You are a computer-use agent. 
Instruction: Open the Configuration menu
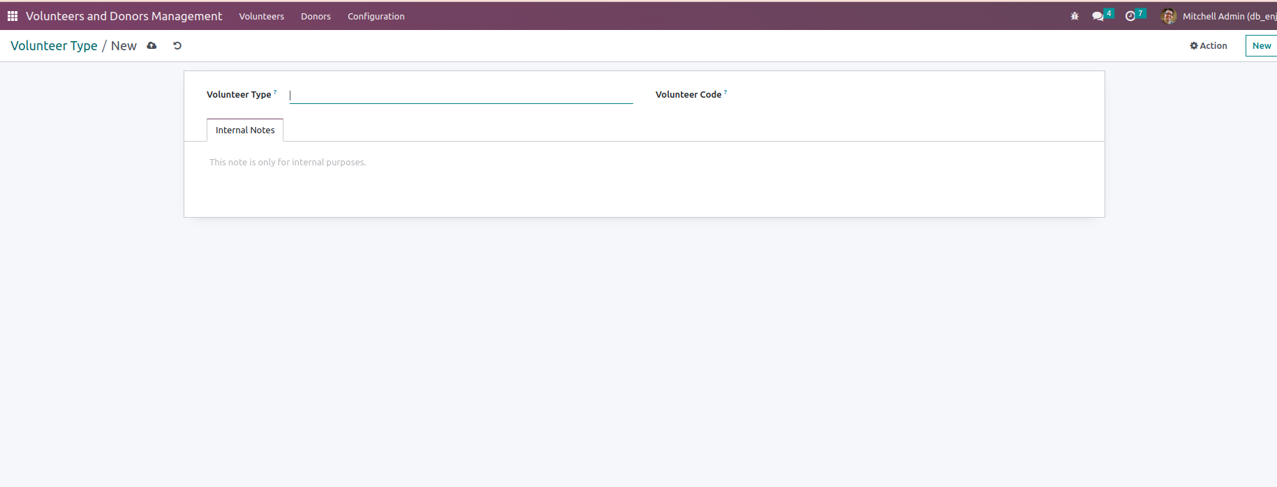tap(376, 16)
